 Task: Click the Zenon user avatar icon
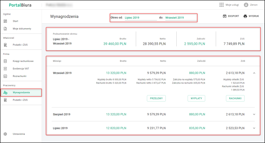246,5
